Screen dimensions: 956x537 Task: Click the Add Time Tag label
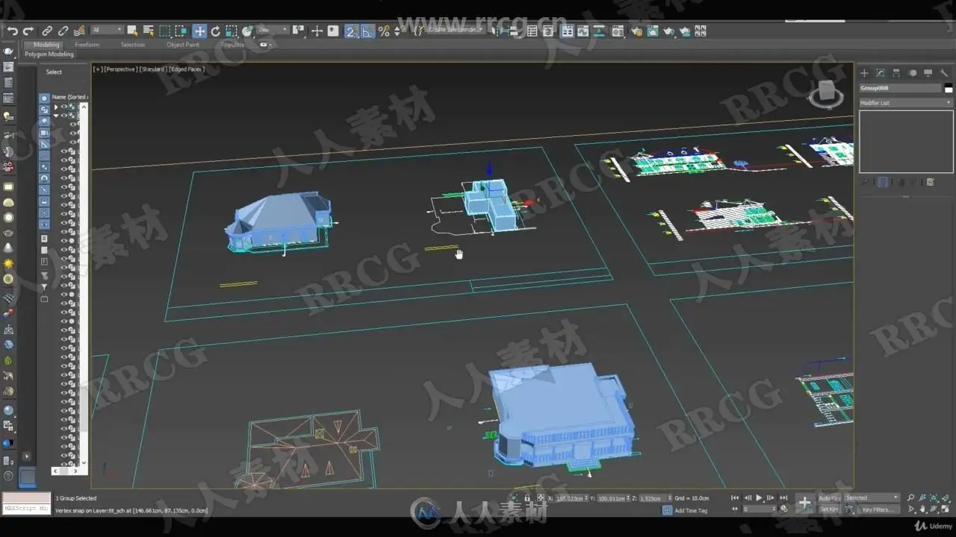691,510
